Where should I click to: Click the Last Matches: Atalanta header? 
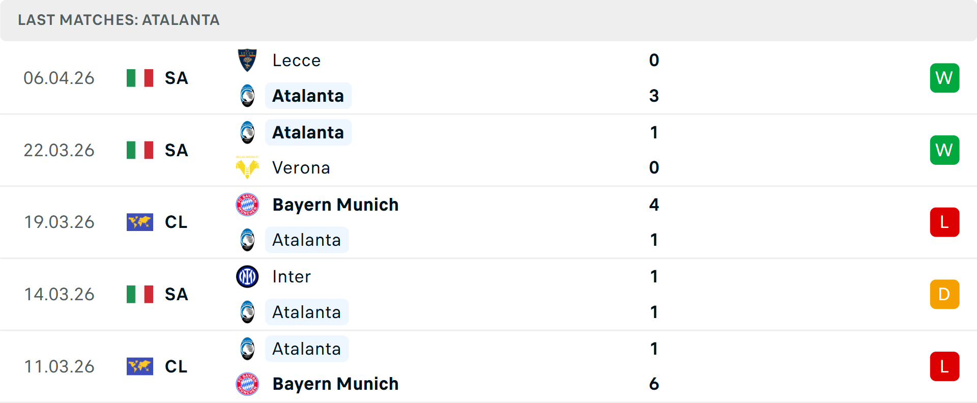coord(119,20)
